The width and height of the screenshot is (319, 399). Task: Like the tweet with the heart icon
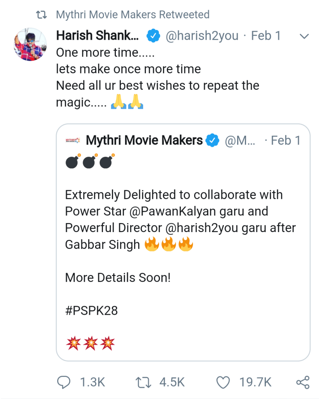coord(223,382)
